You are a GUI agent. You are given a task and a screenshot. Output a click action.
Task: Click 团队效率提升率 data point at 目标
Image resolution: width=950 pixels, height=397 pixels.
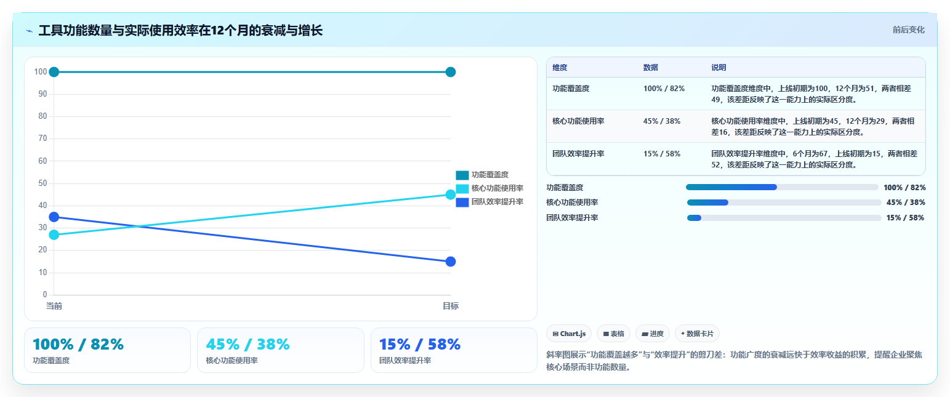(450, 262)
